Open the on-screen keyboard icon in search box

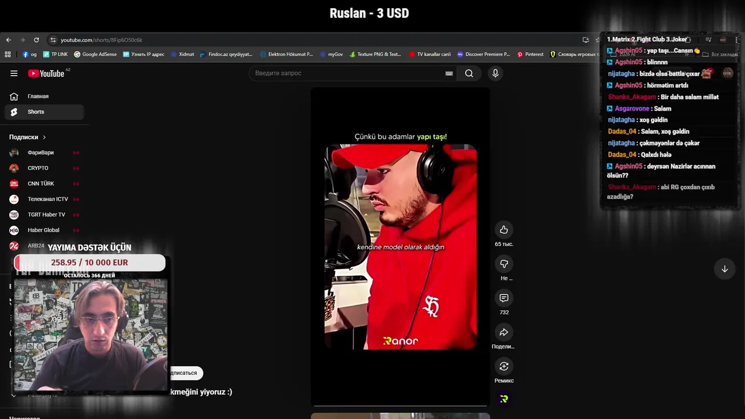click(449, 73)
